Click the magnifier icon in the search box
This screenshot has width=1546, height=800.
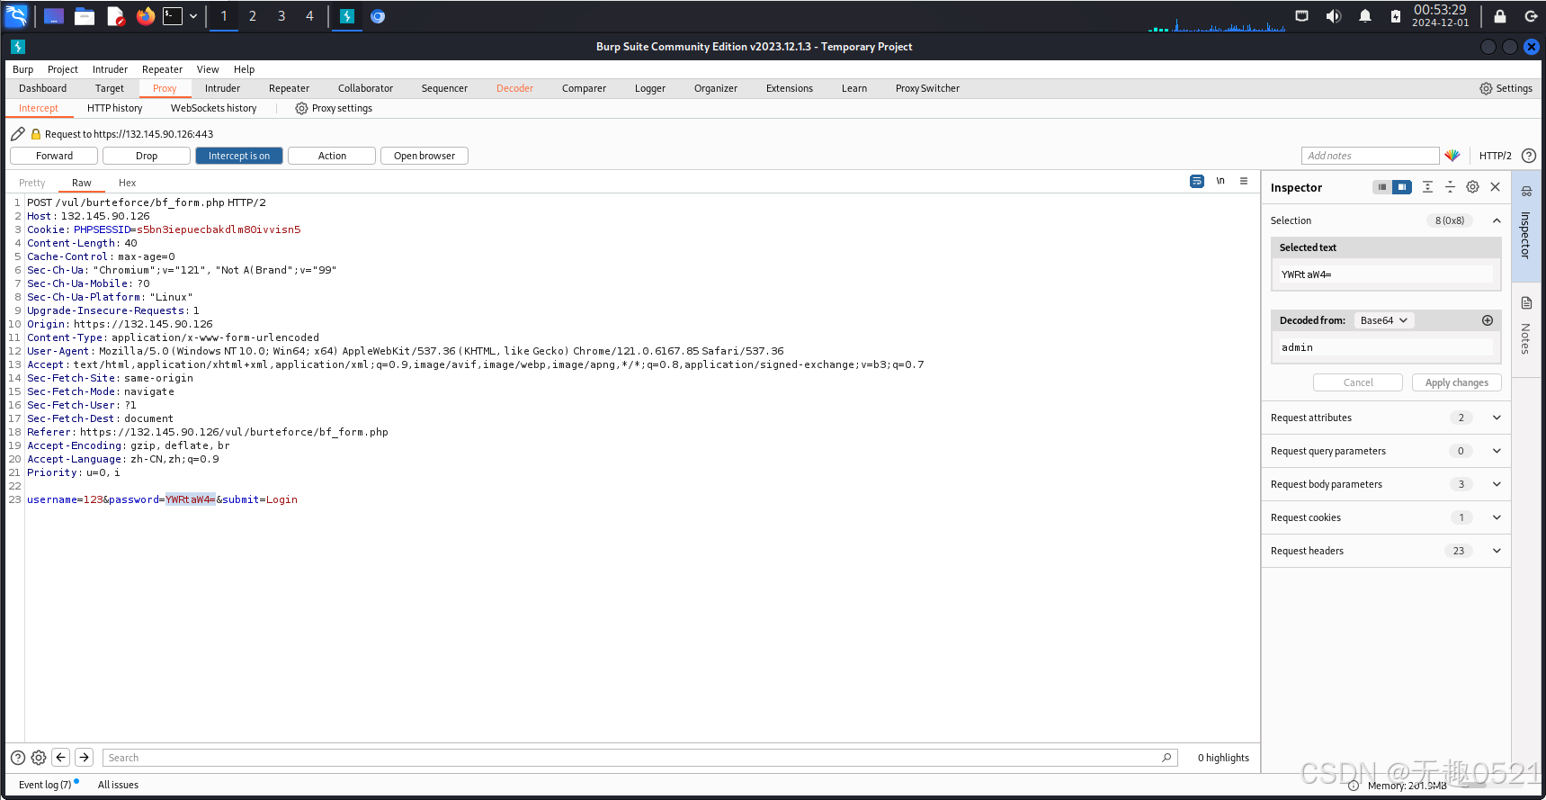click(1166, 758)
